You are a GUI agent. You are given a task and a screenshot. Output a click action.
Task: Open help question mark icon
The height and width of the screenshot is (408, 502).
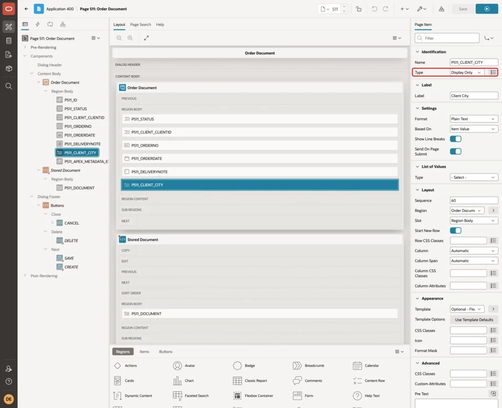pos(9,382)
